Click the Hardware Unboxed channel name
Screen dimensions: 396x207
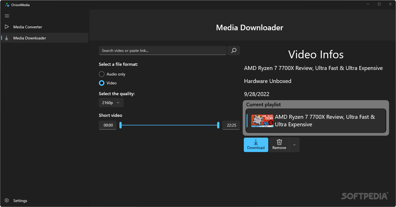coord(268,81)
